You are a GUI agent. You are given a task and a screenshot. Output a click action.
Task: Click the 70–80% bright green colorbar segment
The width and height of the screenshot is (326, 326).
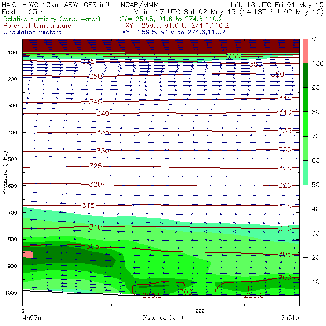[x=305, y=124]
